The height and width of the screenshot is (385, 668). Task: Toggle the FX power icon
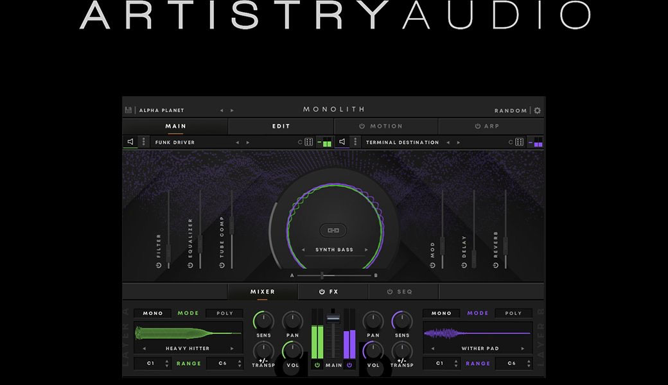tap(322, 292)
